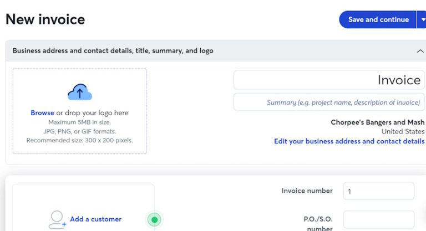Click the Invoice title field
This screenshot has height=231, width=426.
329,80
